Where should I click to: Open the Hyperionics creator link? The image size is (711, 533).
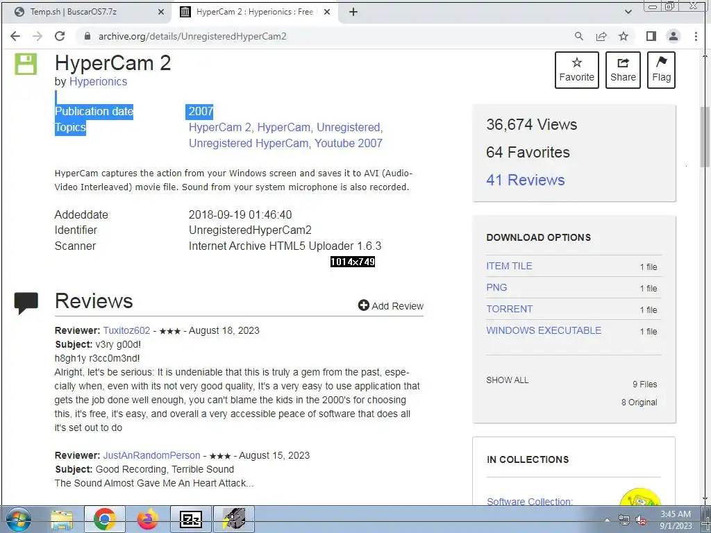(98, 82)
